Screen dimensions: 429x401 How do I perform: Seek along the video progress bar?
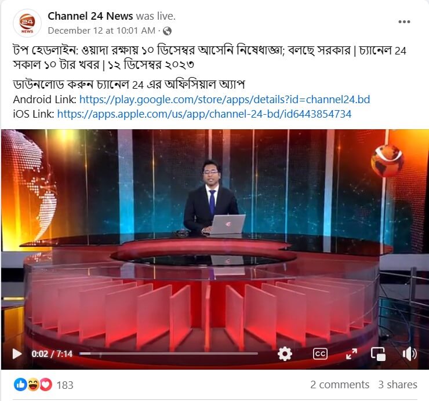(x=169, y=353)
